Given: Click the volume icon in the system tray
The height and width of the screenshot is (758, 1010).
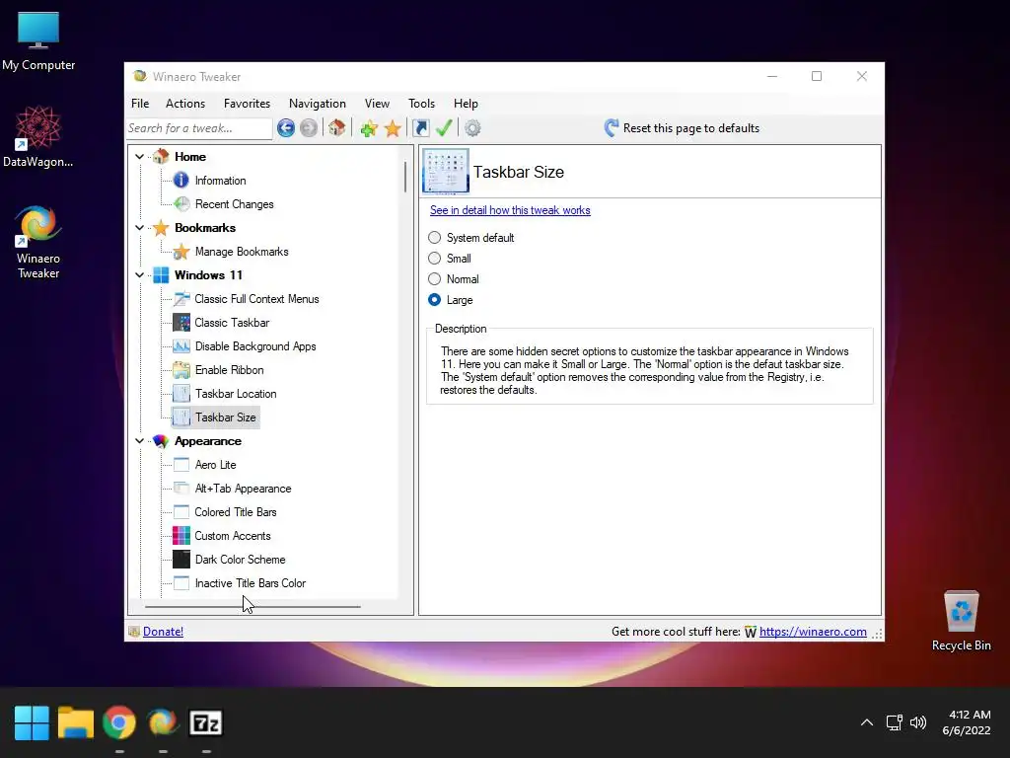Looking at the screenshot, I should 918,722.
